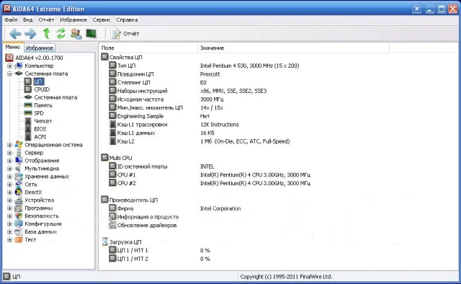Switch to the Меню tab
Image resolution: width=461 pixels, height=284 pixels.
point(13,47)
